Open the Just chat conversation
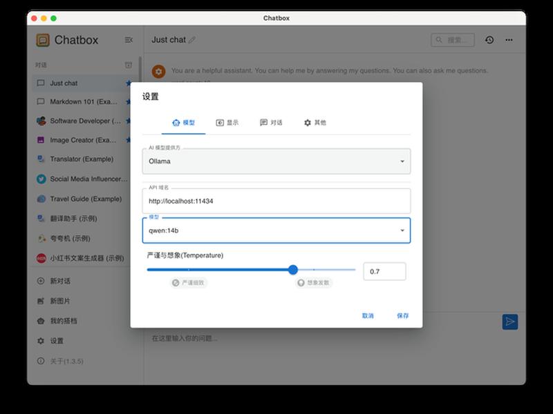Viewport: 553px width, 414px height. (x=82, y=83)
